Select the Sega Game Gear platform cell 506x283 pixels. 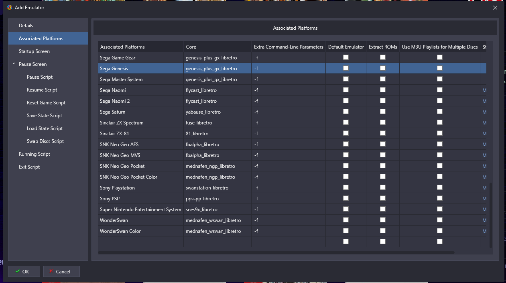pos(141,57)
